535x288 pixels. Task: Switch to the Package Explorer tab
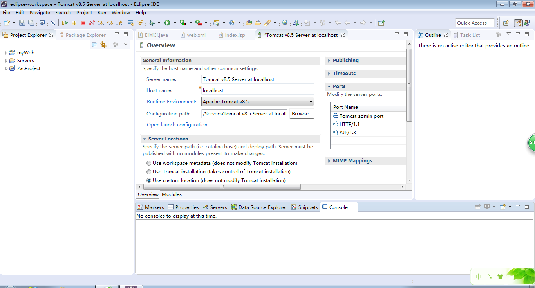coord(82,35)
